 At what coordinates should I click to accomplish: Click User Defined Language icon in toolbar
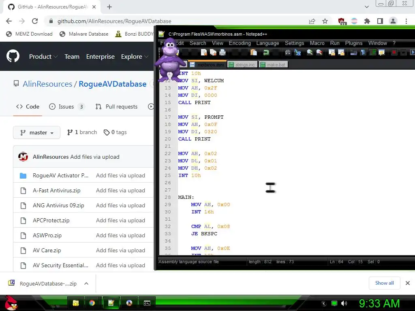point(382,52)
